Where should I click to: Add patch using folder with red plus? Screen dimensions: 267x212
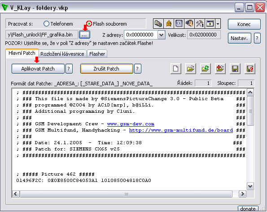tap(220, 69)
